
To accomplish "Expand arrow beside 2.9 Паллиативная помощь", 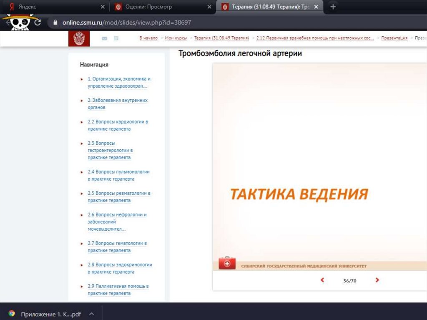I will point(82,287).
